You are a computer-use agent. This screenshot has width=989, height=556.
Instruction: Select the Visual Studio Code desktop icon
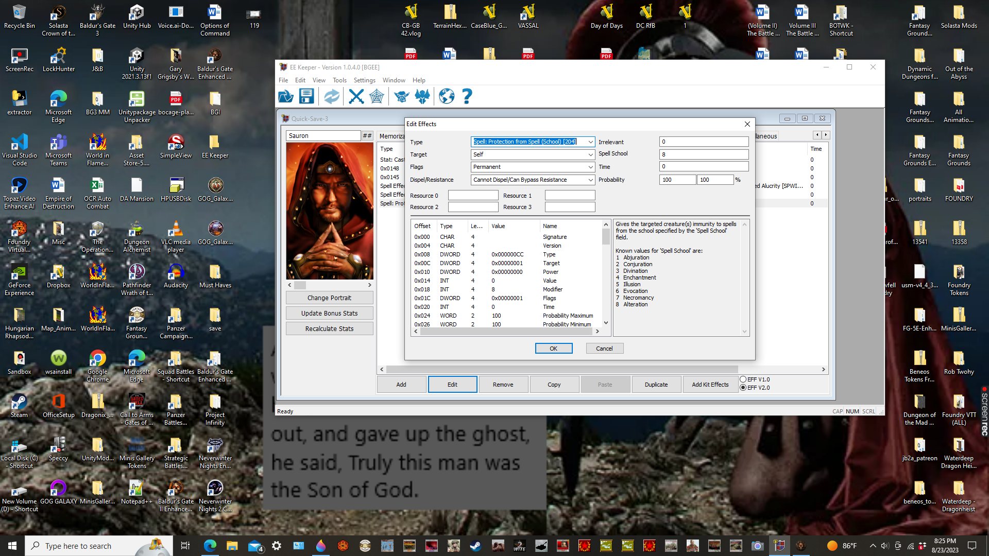20,150
